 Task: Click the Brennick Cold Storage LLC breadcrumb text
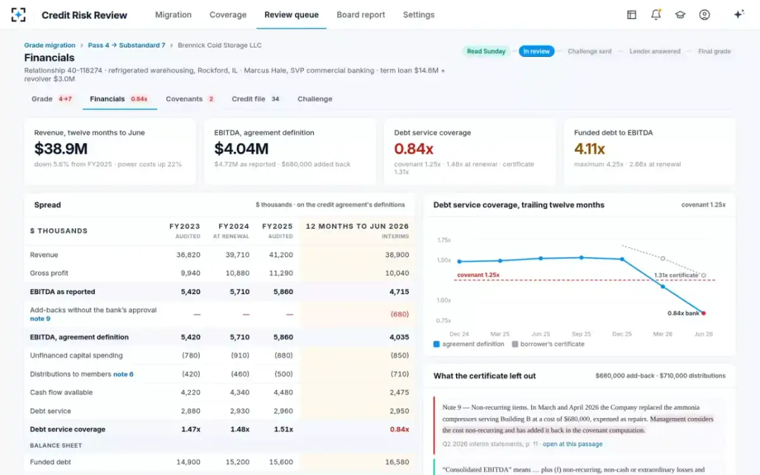coord(219,45)
